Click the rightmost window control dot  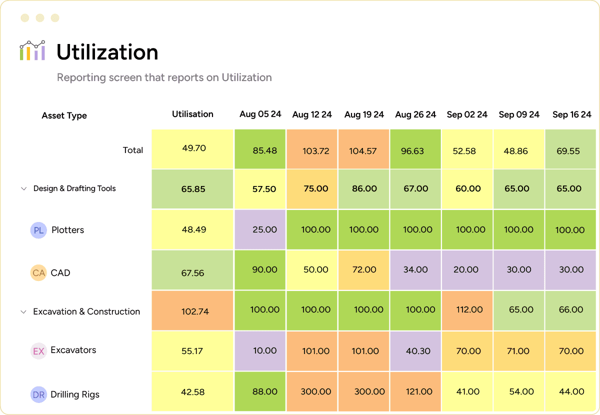point(54,17)
